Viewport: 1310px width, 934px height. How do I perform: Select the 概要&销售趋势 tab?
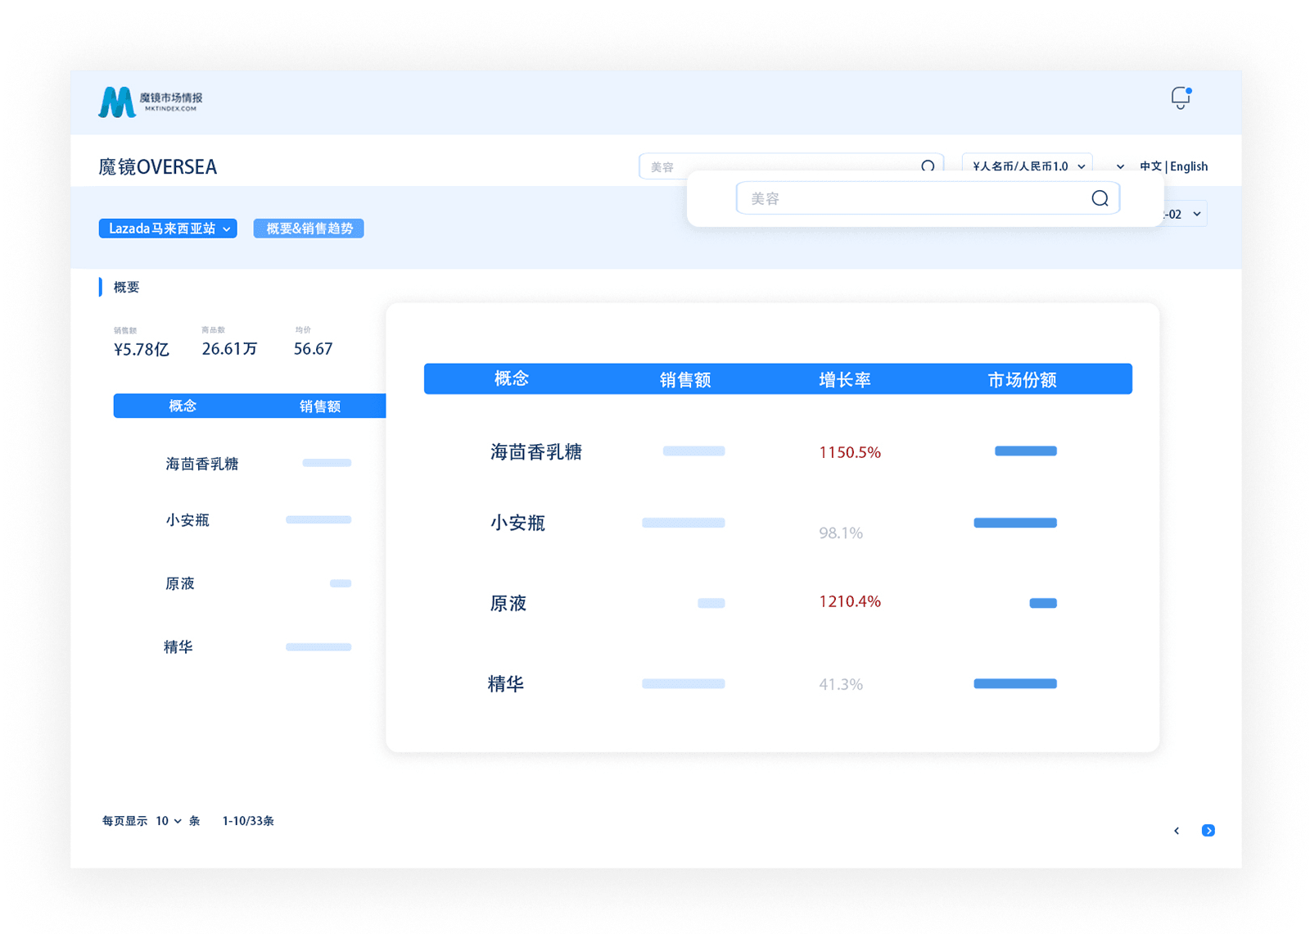click(309, 229)
